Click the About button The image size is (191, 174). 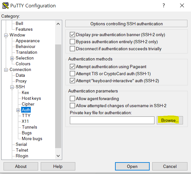click(21, 166)
